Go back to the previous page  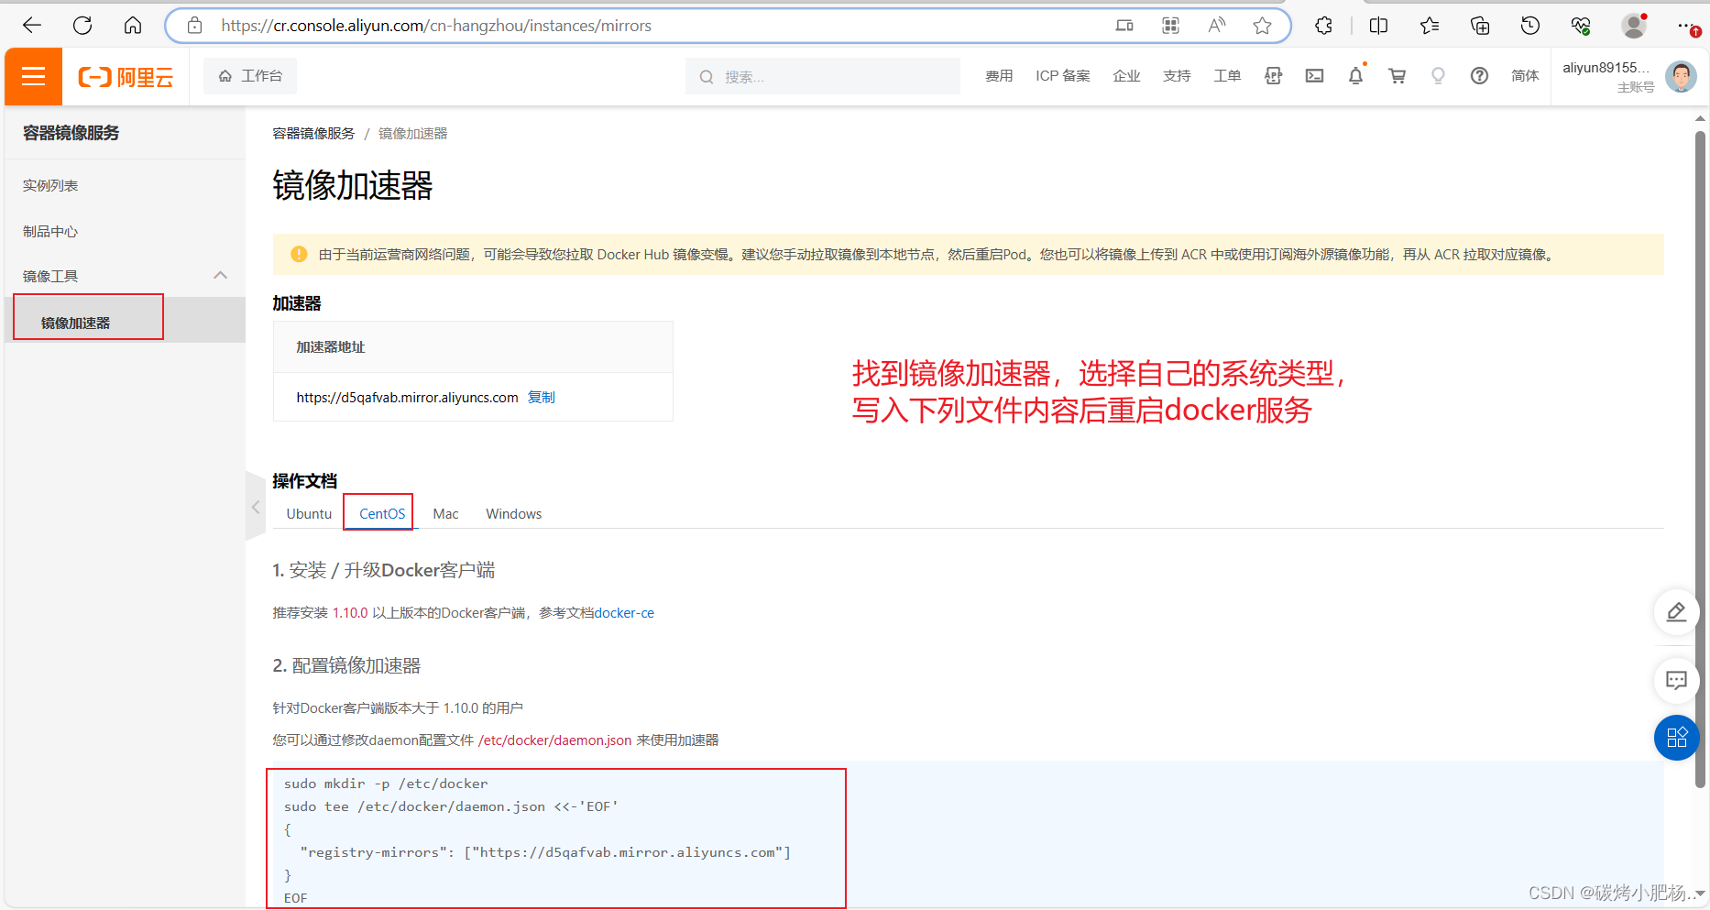(32, 26)
